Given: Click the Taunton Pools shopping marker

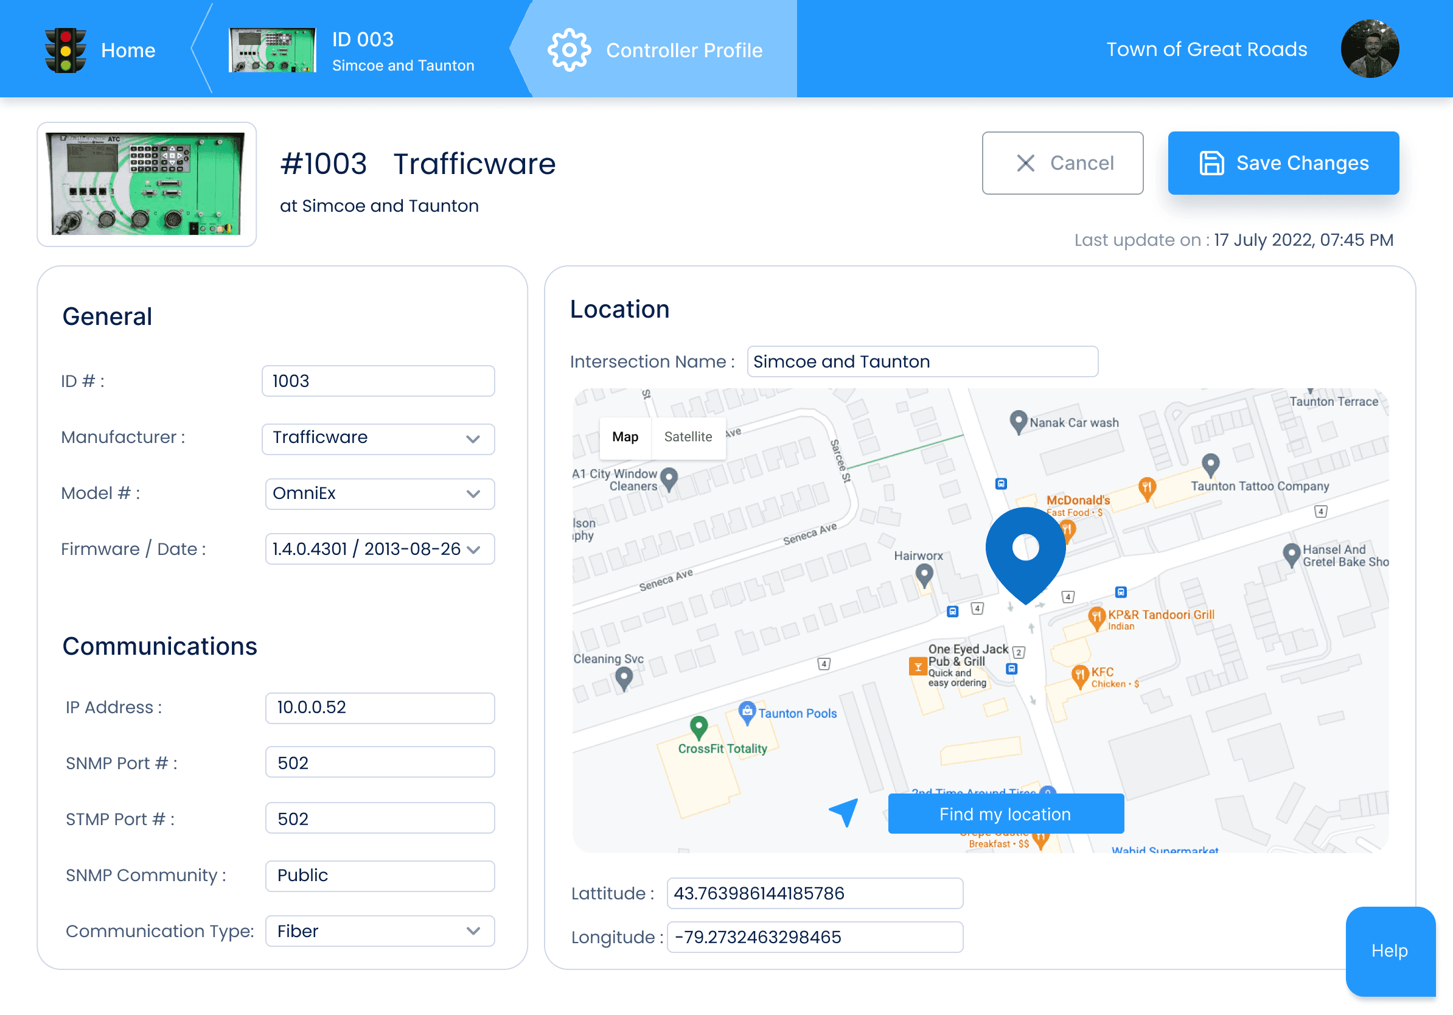Looking at the screenshot, I should 747,712.
